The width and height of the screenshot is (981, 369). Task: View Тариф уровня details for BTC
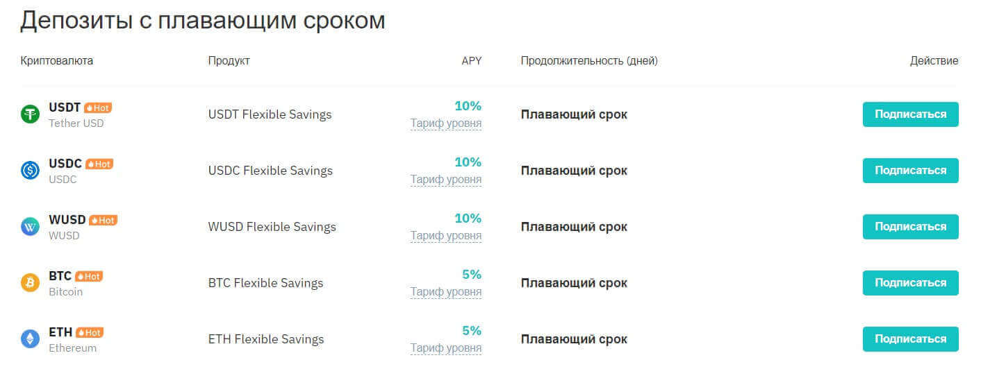(x=446, y=292)
